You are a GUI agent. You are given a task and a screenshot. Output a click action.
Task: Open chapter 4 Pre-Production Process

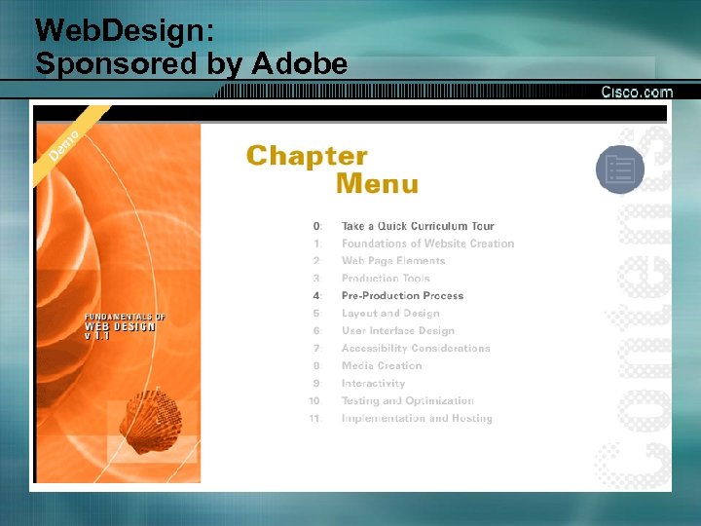(x=402, y=296)
